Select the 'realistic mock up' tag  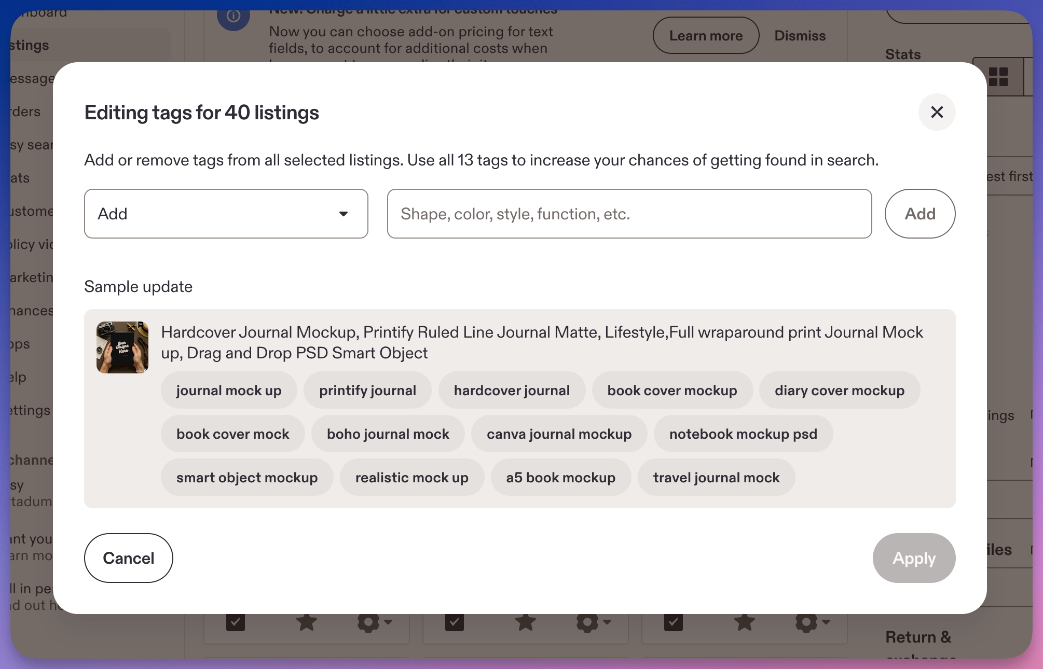[x=411, y=477]
